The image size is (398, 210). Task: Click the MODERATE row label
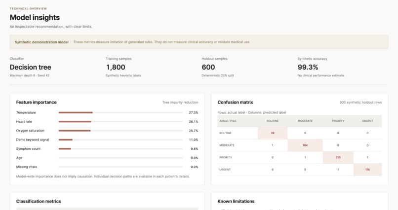pos(227,145)
